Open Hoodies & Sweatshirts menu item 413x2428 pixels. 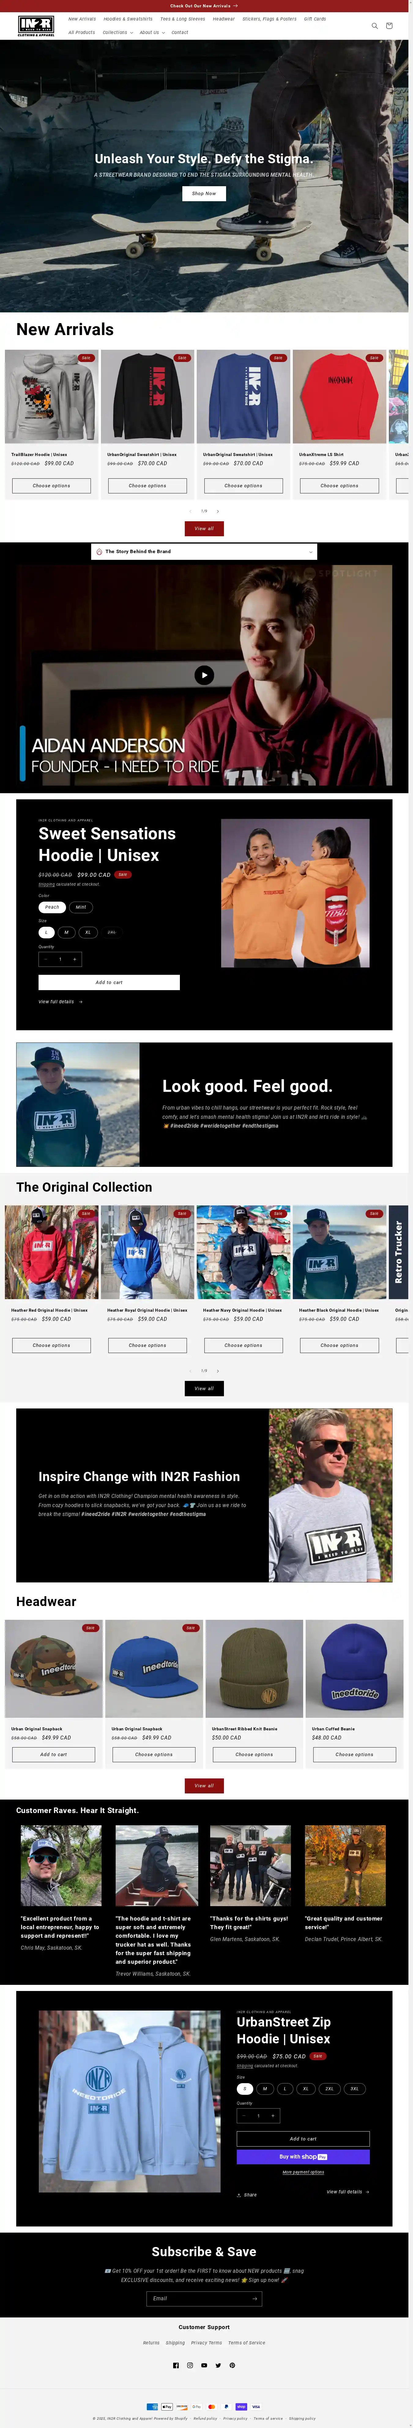point(128,19)
